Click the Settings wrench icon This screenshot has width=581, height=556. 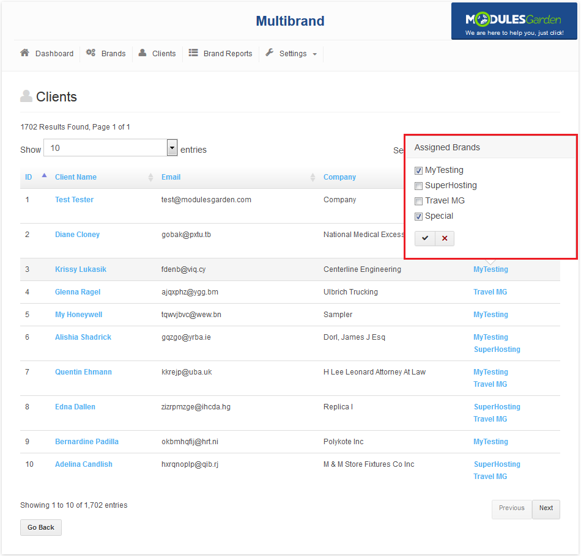coord(269,53)
